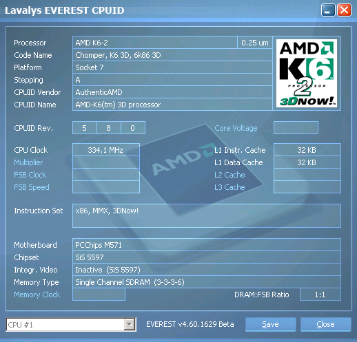The height and width of the screenshot is (342, 357).
Task: Click the Save button
Action: (x=270, y=324)
